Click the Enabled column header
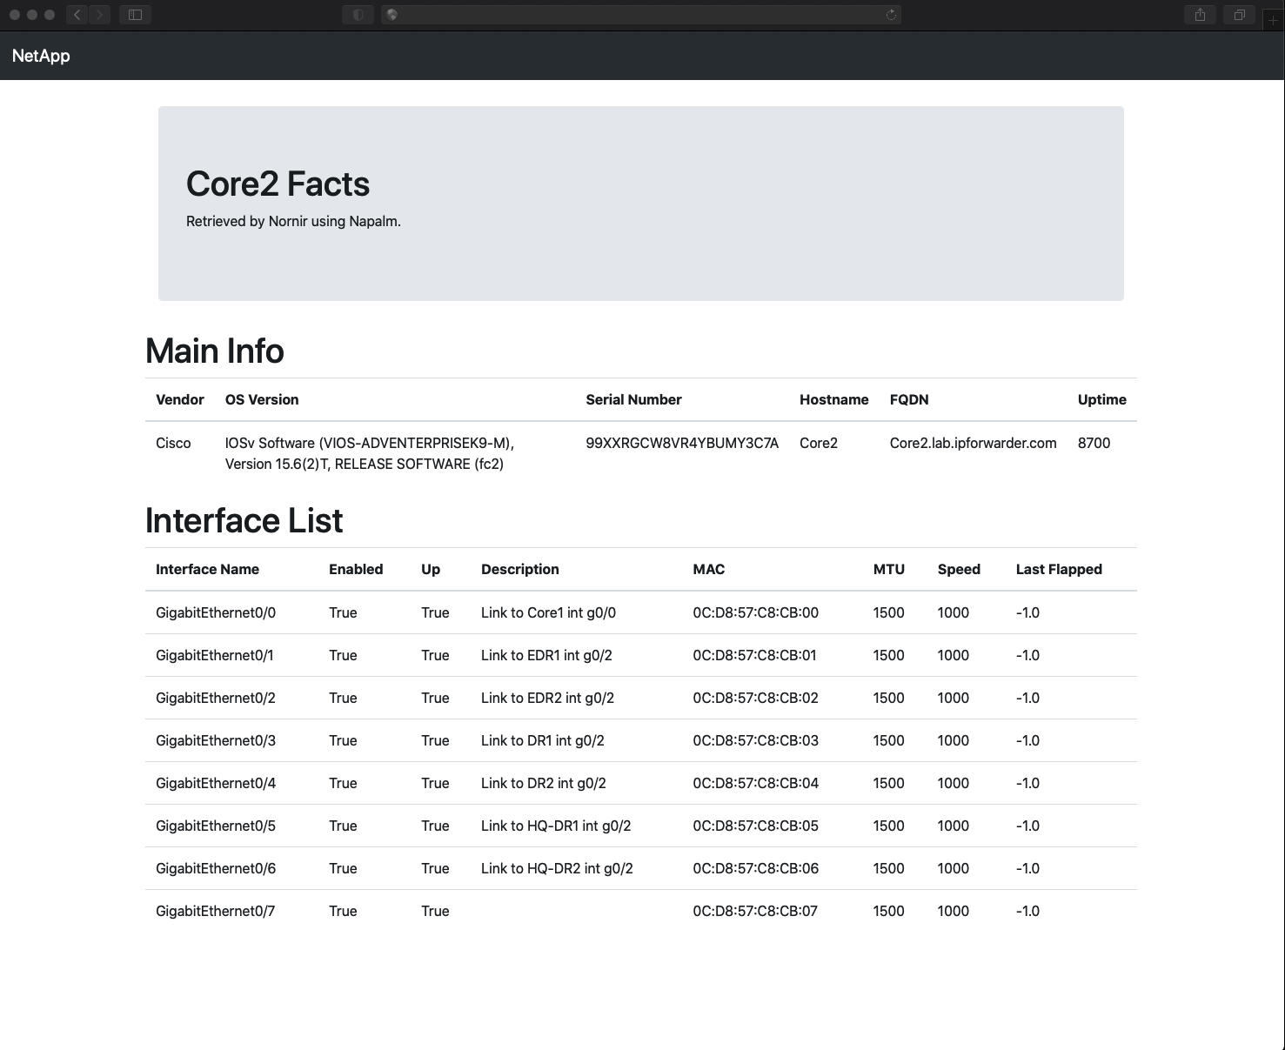The image size is (1285, 1050). 356,569
